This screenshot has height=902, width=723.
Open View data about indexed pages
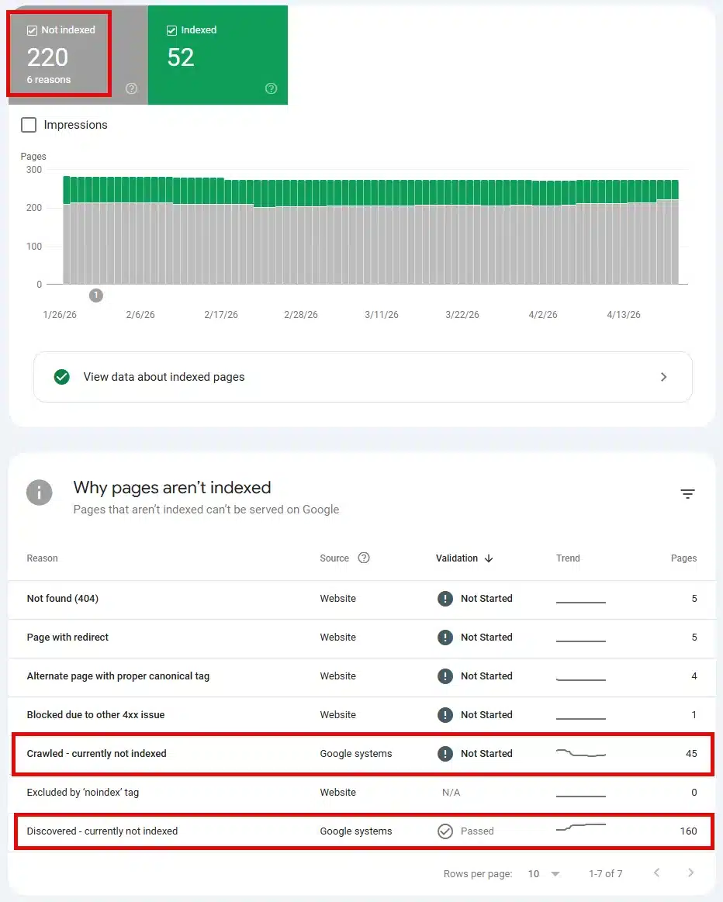[363, 377]
